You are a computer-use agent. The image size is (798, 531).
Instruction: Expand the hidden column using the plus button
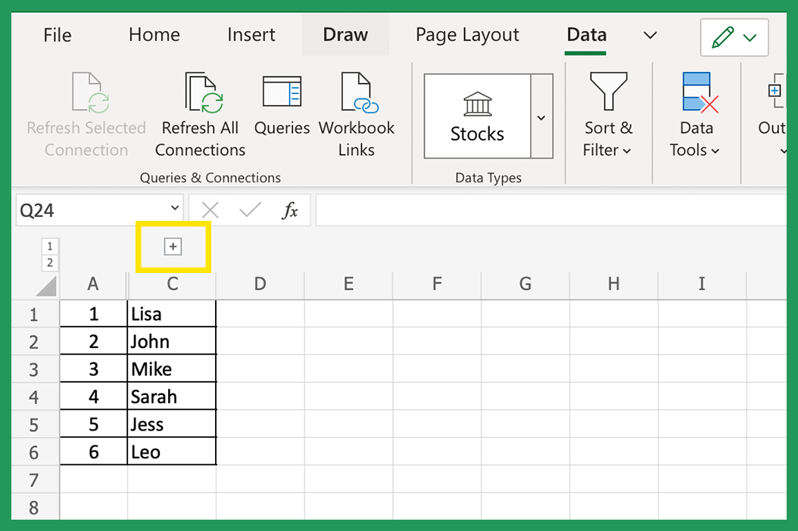pyautogui.click(x=173, y=246)
